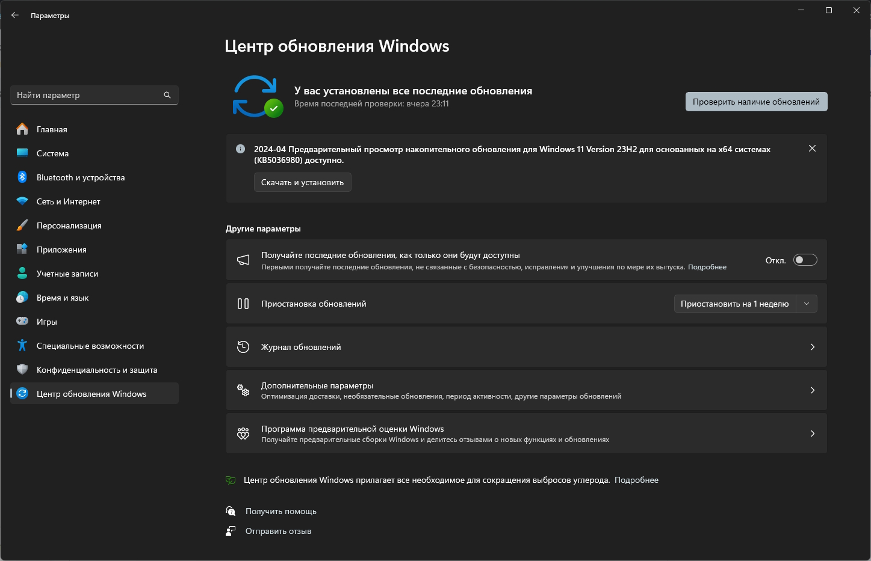Open the pause duration dropdown arrow
871x561 pixels.
pos(807,304)
